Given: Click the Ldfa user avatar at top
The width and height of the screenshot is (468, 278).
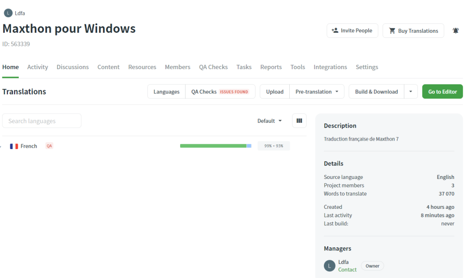Looking at the screenshot, I should point(8,13).
